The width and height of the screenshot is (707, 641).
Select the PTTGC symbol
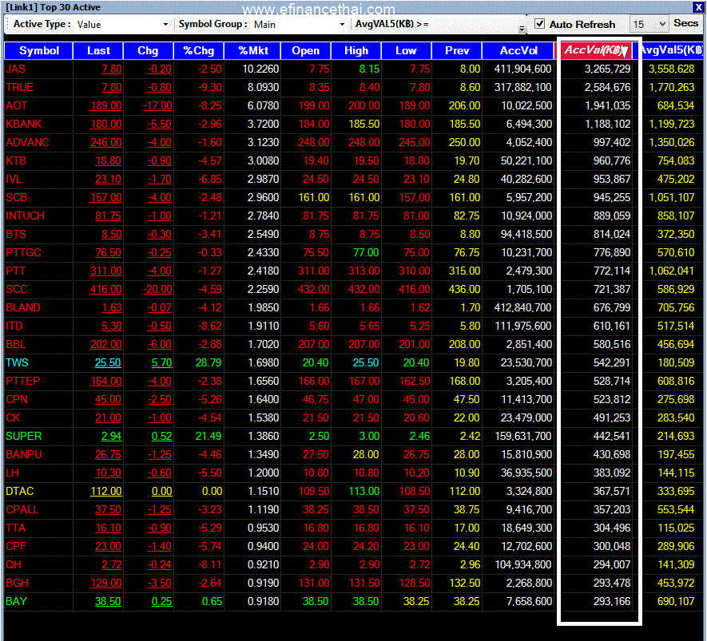coord(23,253)
